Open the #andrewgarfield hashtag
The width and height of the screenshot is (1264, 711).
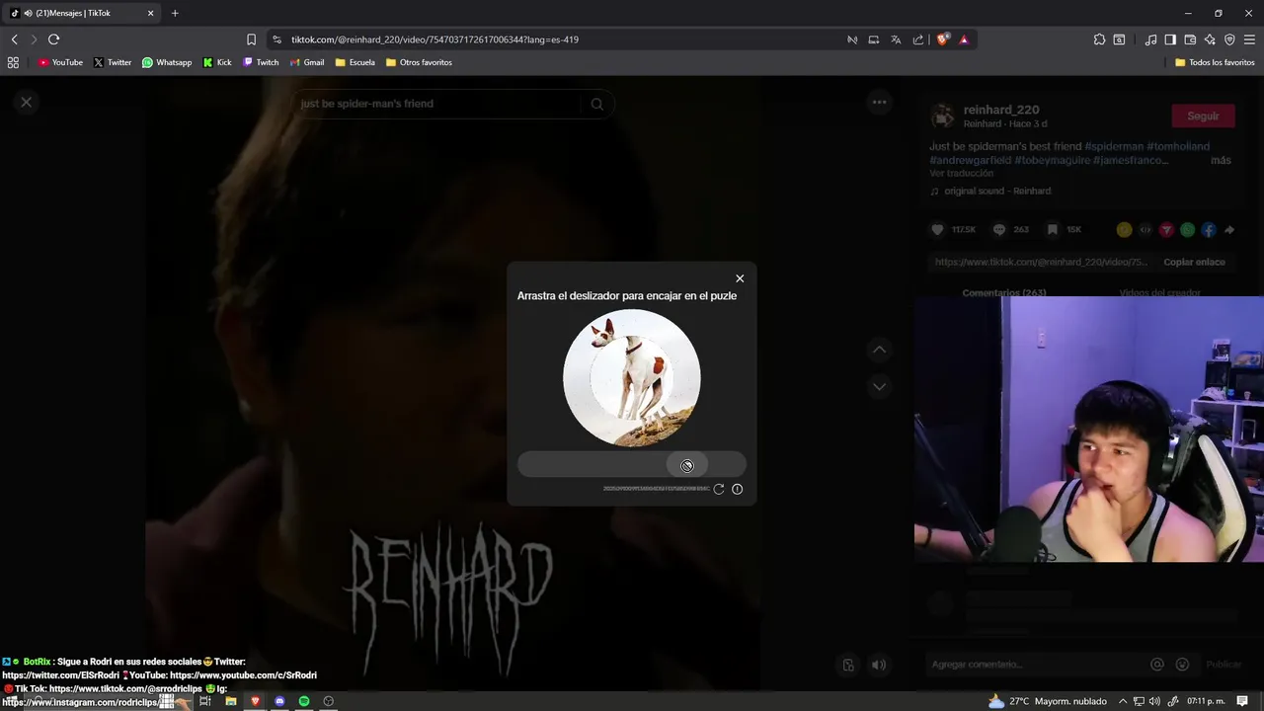(969, 160)
